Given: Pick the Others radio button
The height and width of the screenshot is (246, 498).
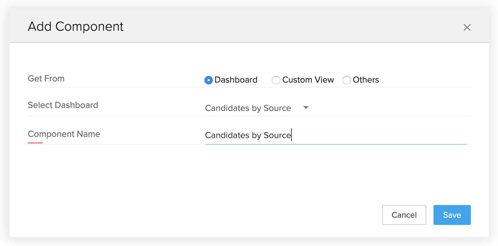Looking at the screenshot, I should click(347, 80).
